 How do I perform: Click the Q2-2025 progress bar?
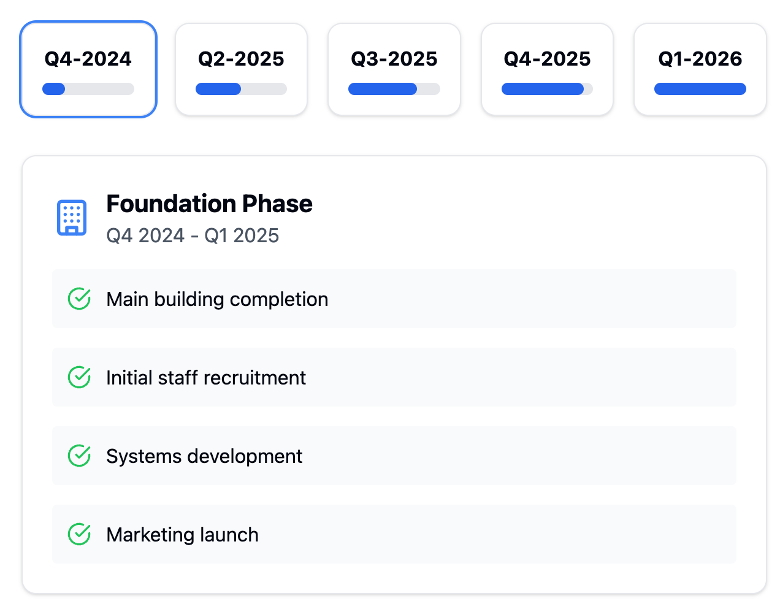click(241, 89)
